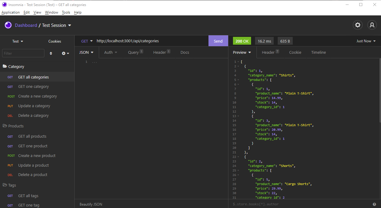Switch to the response Header tab
Image resolution: width=381 pixels, height=208 pixels.
click(x=270, y=52)
